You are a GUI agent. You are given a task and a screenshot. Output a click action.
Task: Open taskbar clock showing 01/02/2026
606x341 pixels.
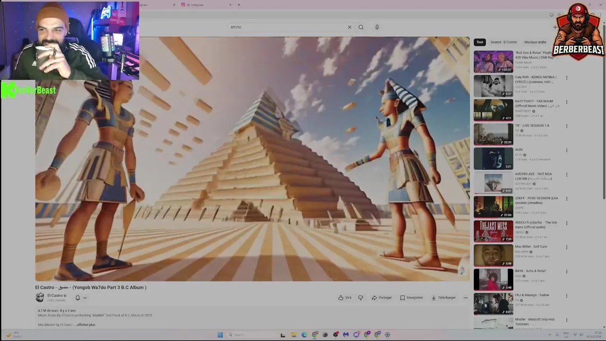pyautogui.click(x=594, y=335)
